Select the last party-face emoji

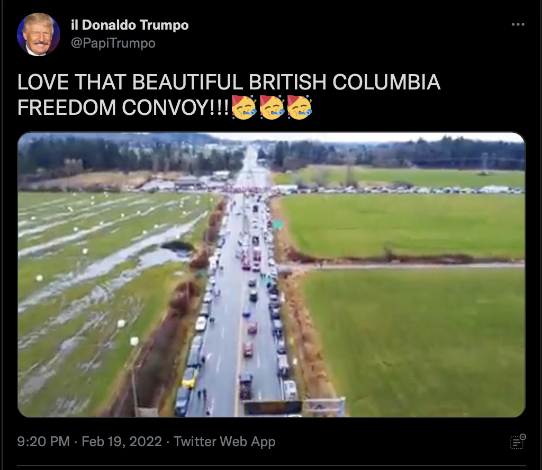(x=300, y=107)
